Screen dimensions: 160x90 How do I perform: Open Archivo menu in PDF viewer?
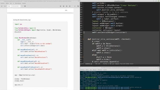(2, 3)
